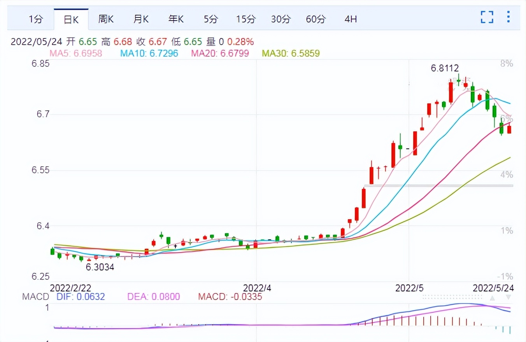The image size is (526, 342).
Task: Hide the MA20 moving average
Action: [x=218, y=54]
